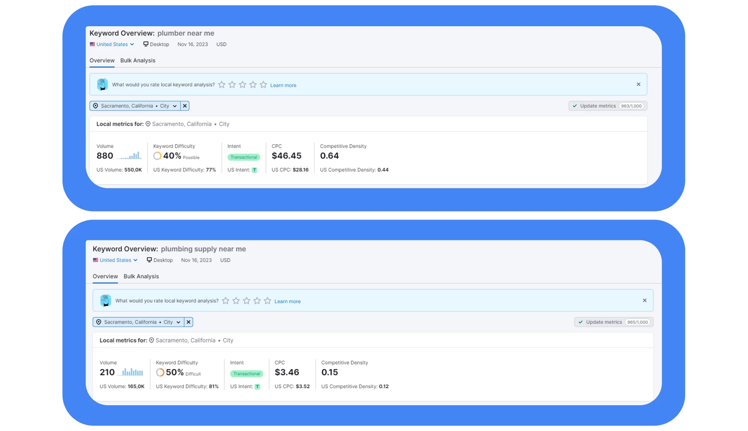Click US Volume 550,0K text
The width and height of the screenshot is (748, 431).
119,170
